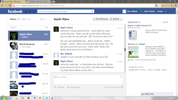Click the Add Files label
The image size is (178, 100).
tap(61, 87)
